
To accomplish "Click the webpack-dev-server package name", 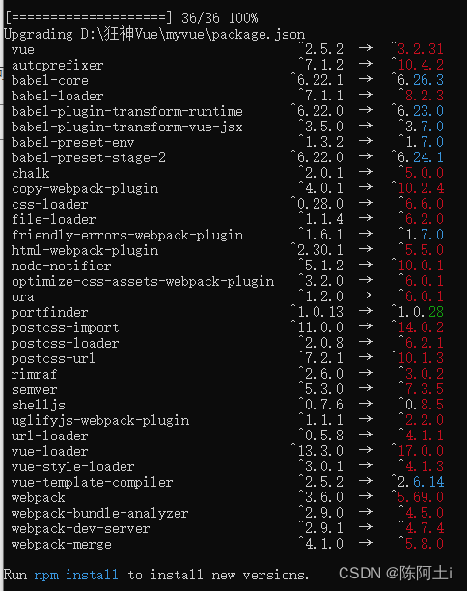I will point(81,529).
